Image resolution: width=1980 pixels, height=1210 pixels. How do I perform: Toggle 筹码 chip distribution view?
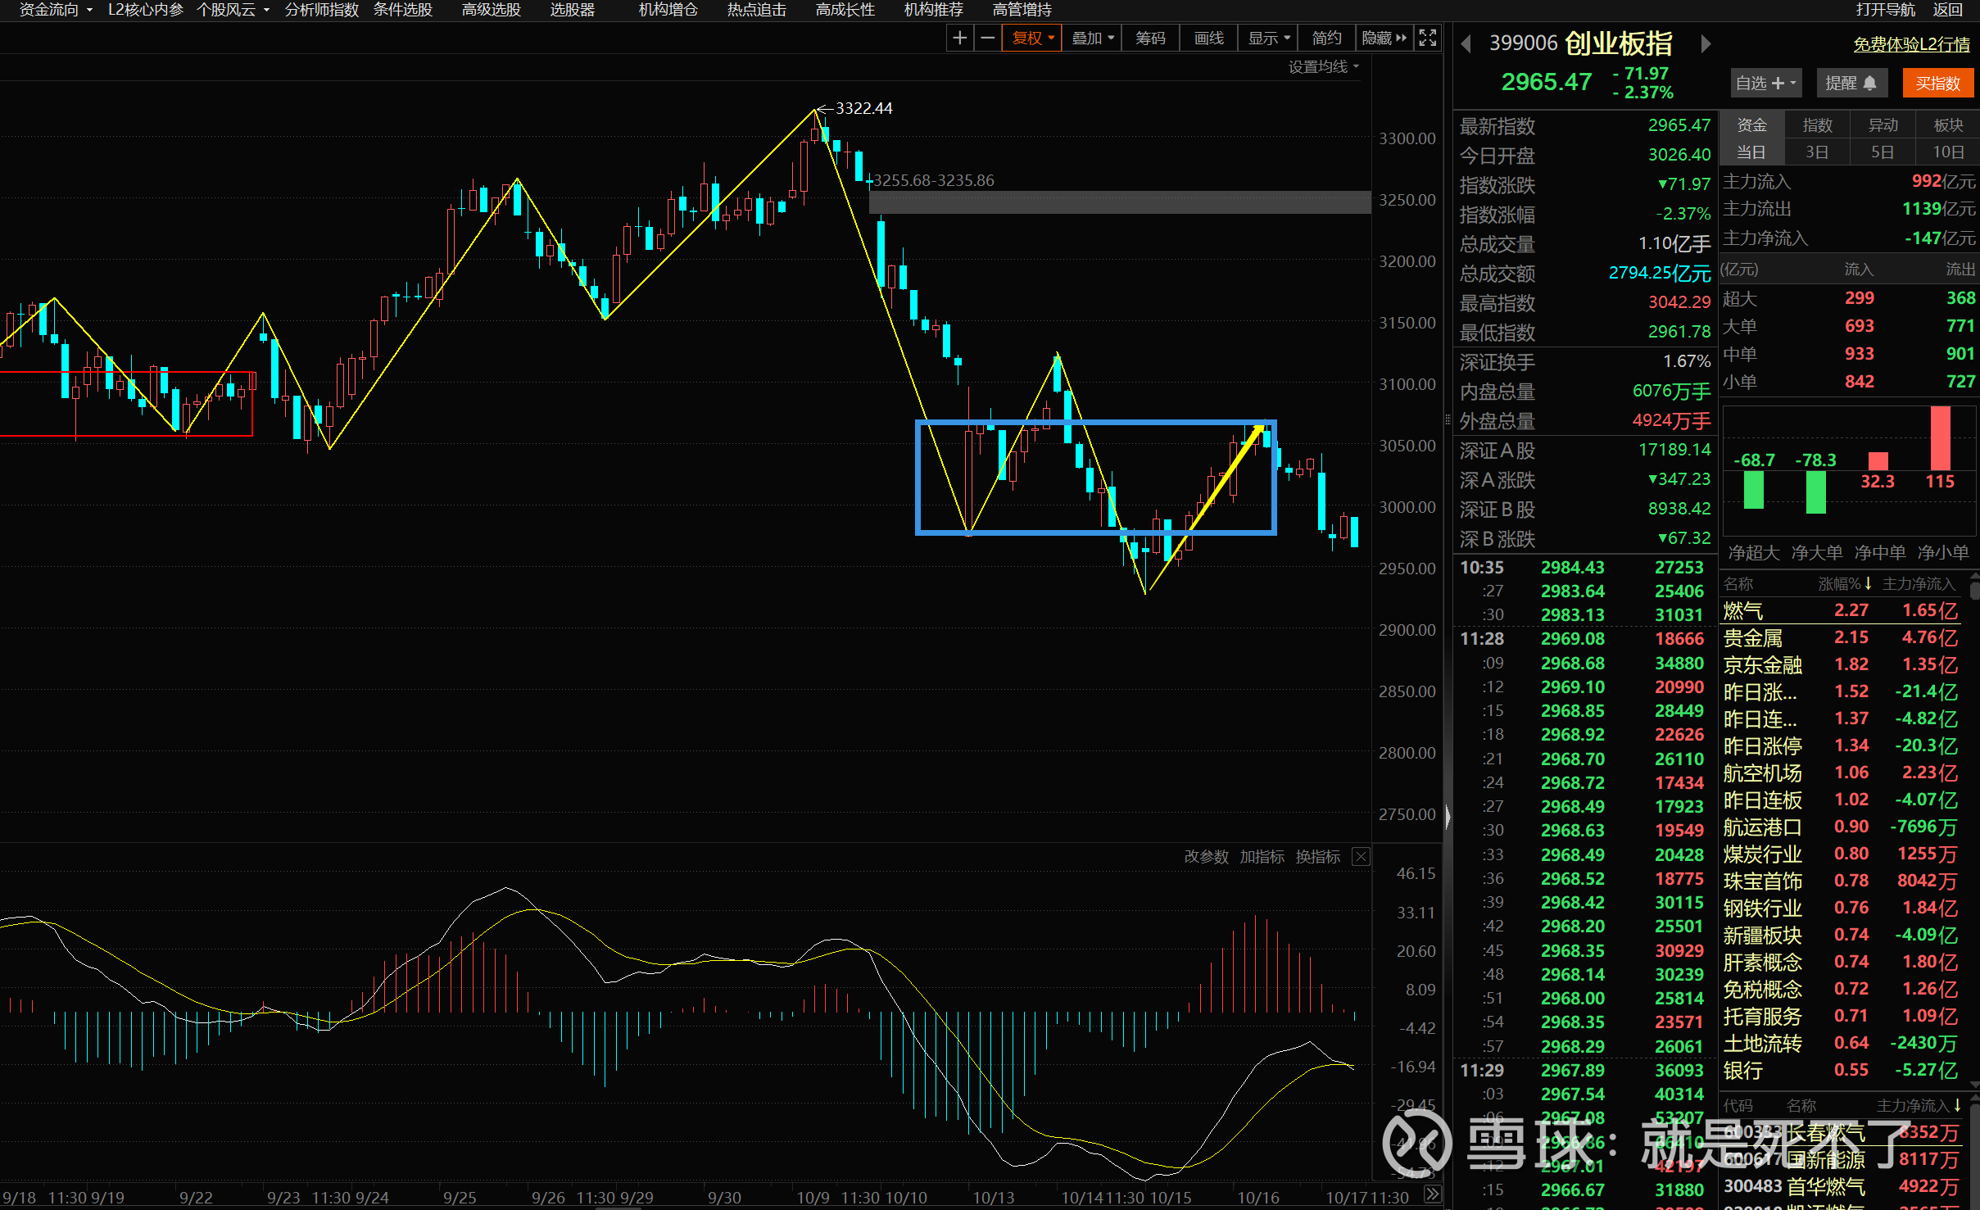1150,39
